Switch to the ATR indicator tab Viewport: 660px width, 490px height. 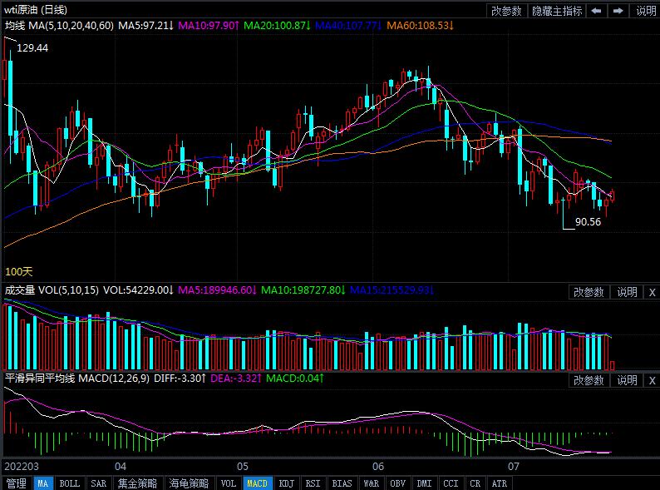click(499, 483)
